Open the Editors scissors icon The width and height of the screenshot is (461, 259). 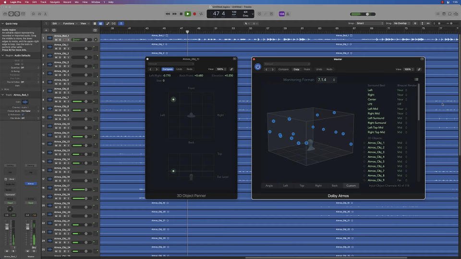45,14
